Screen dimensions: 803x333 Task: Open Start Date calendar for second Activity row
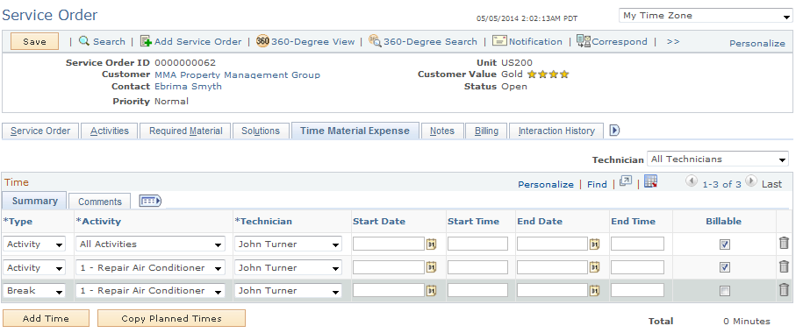pyautogui.click(x=431, y=267)
